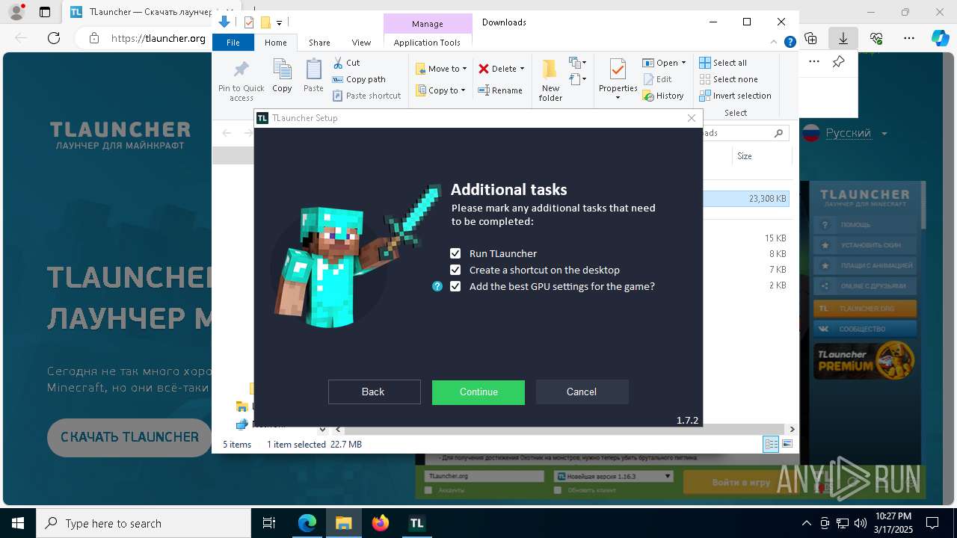
Task: Click the Edge Collections icon
Action: [810, 38]
